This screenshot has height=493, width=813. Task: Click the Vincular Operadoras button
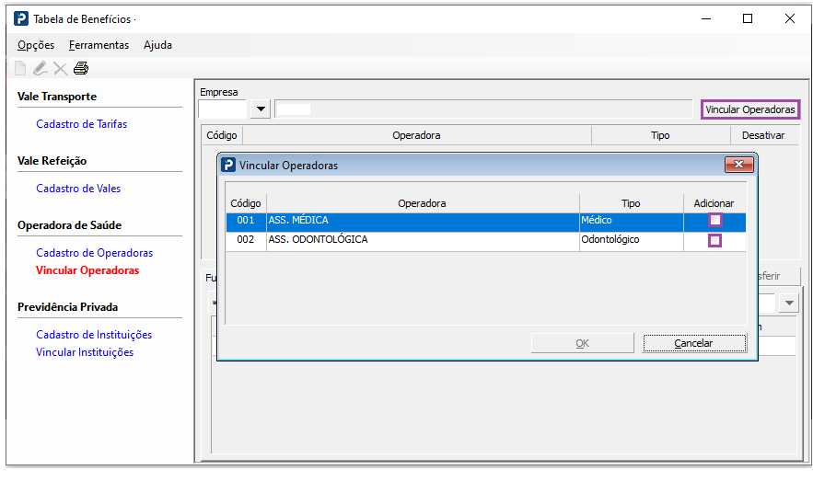tap(750, 109)
